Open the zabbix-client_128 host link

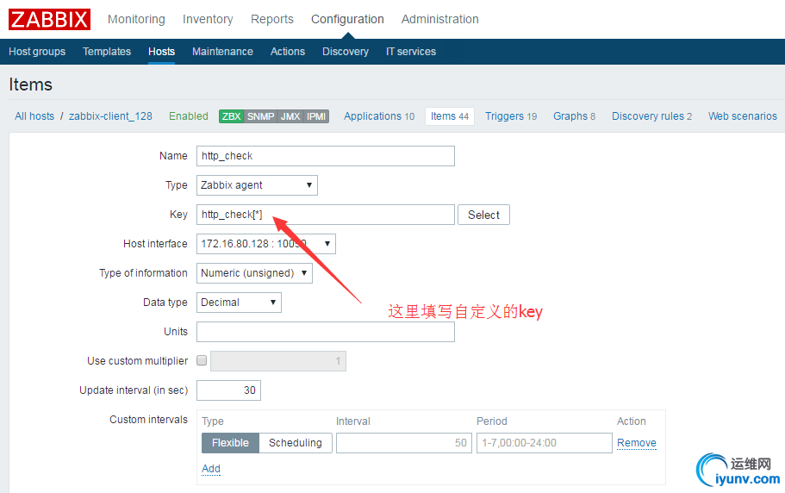[110, 116]
